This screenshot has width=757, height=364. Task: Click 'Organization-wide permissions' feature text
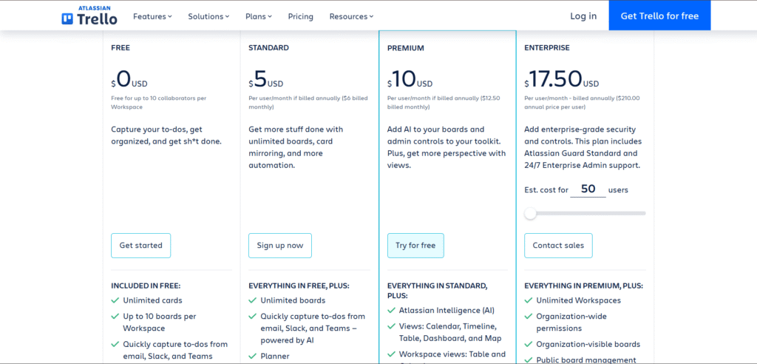coord(571,322)
